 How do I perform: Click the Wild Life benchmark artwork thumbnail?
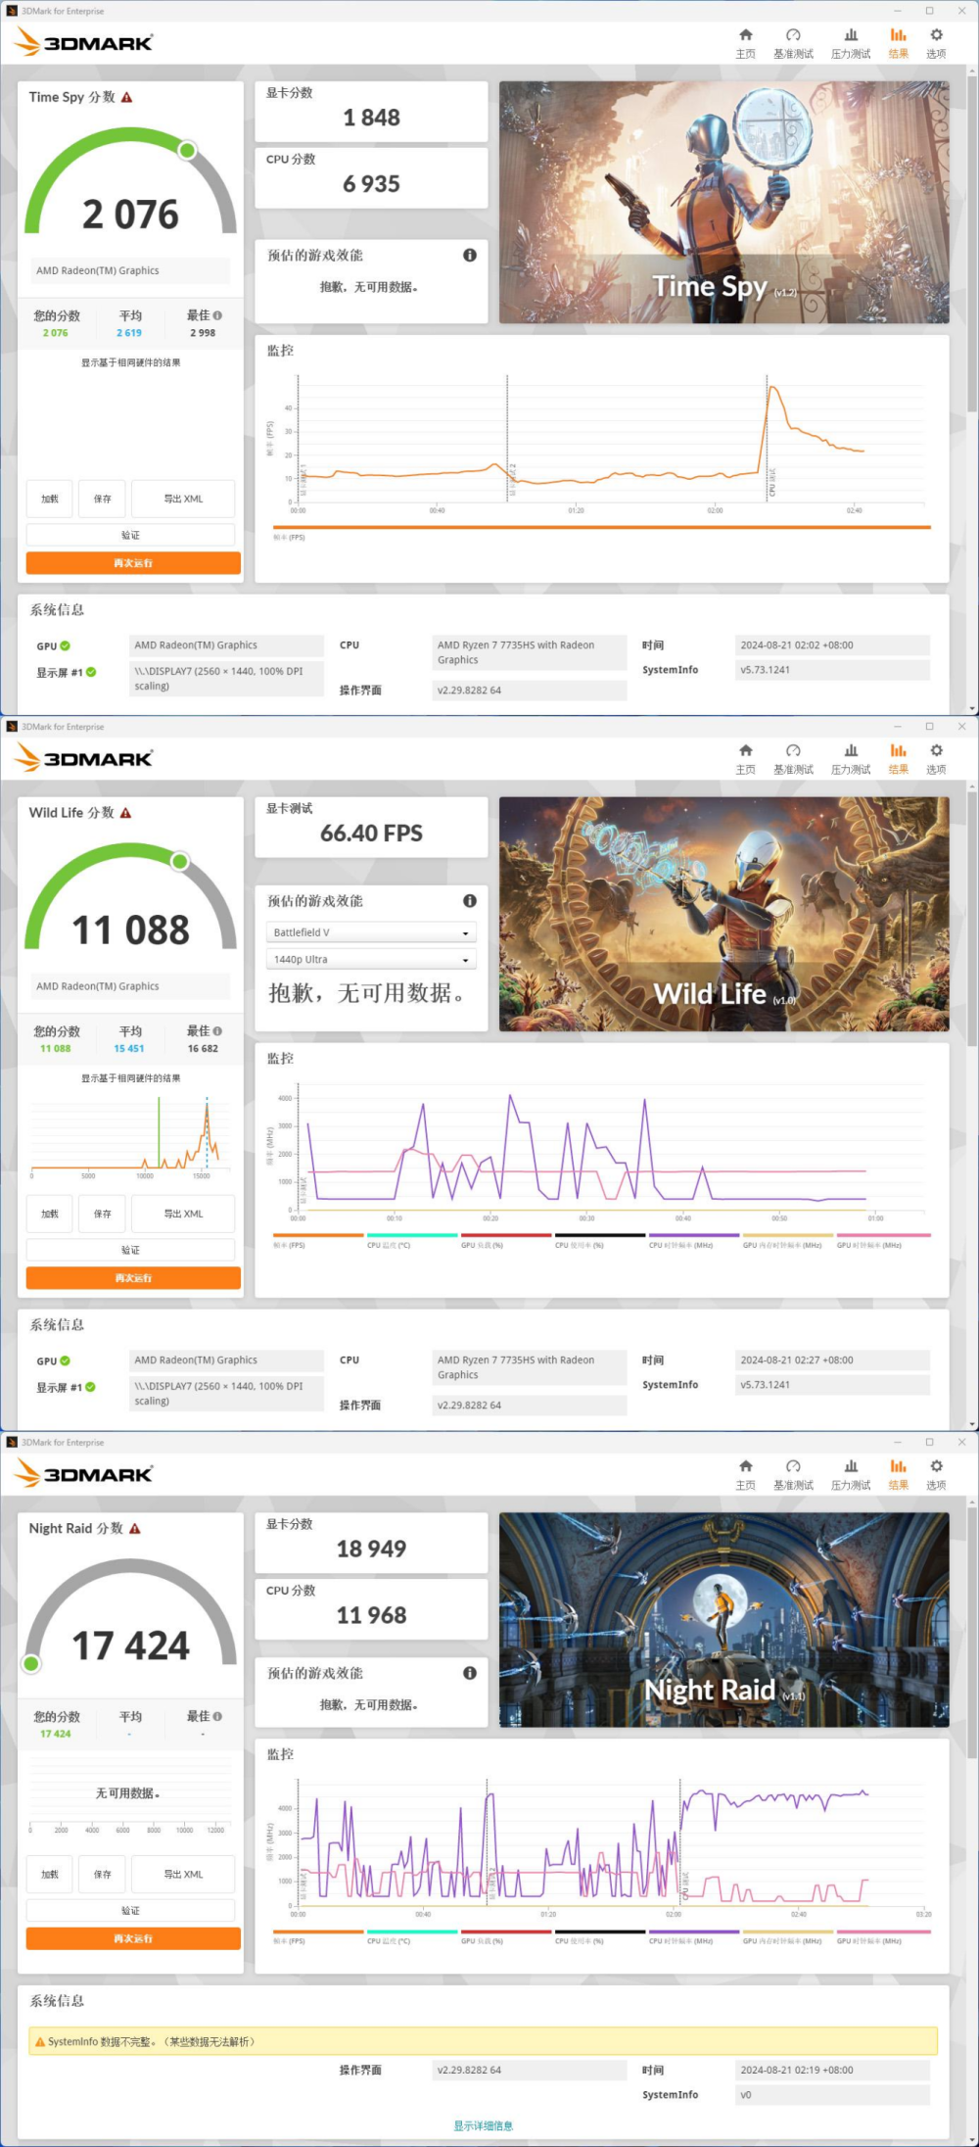(723, 914)
